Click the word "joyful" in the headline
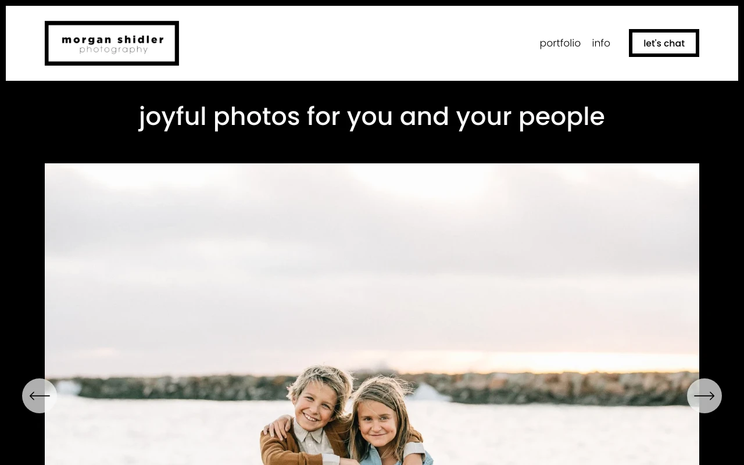 [173, 117]
